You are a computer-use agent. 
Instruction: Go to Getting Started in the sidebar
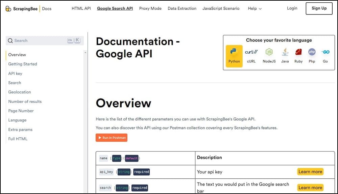(23, 64)
